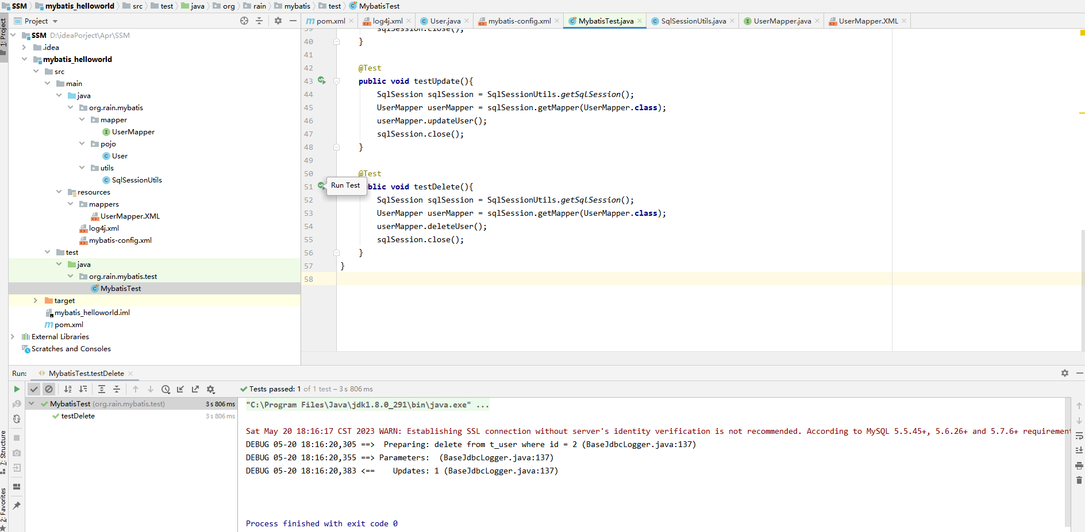Hide the Project tool window

point(293,21)
